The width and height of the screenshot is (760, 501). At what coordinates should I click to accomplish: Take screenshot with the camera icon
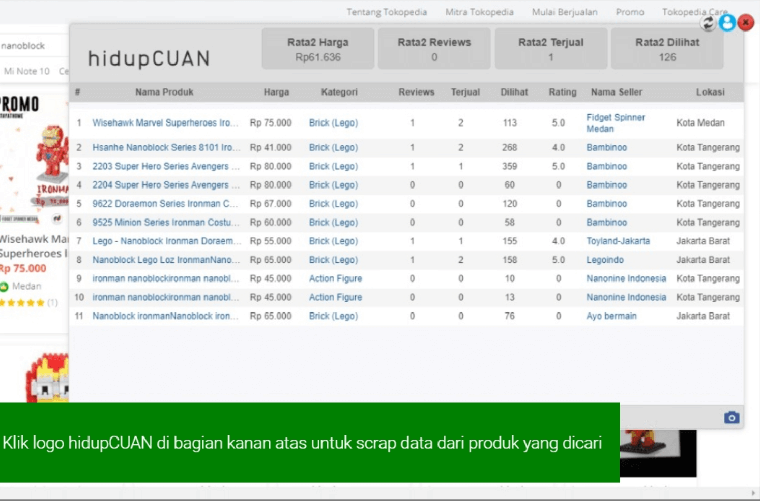[732, 418]
